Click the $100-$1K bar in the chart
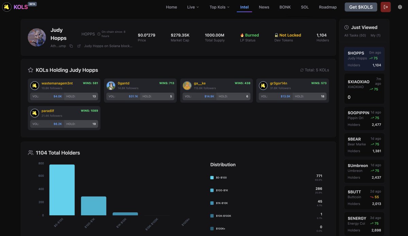The image size is (408, 236). (93, 206)
